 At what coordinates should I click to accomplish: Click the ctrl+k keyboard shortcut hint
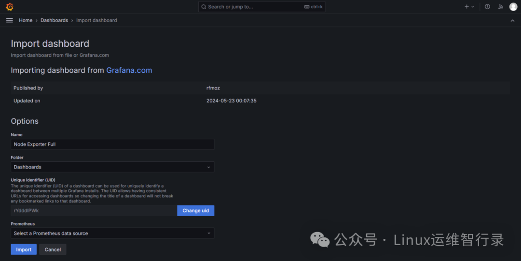(314, 7)
